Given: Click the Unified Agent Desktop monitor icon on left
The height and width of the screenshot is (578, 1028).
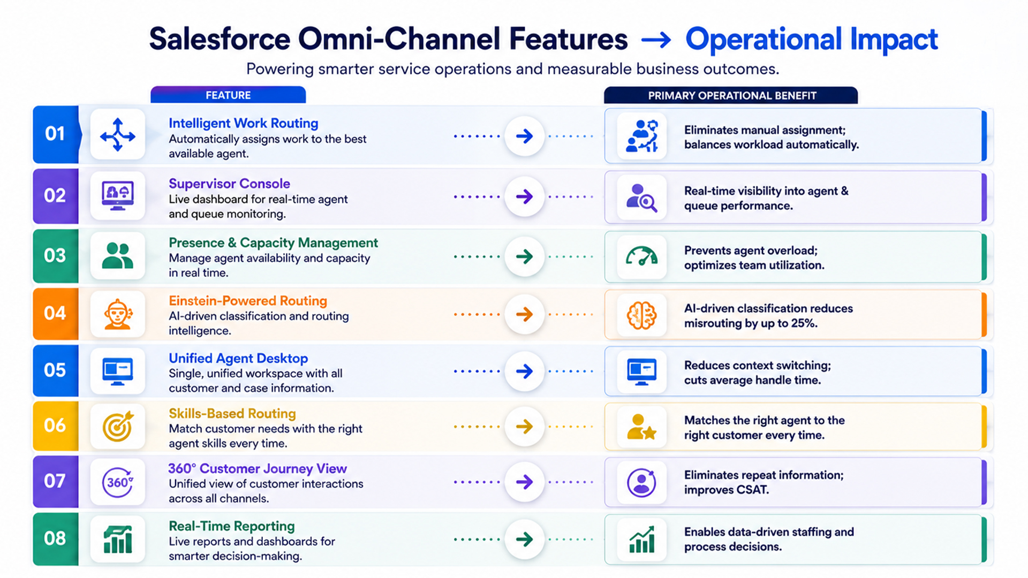Looking at the screenshot, I should (118, 371).
